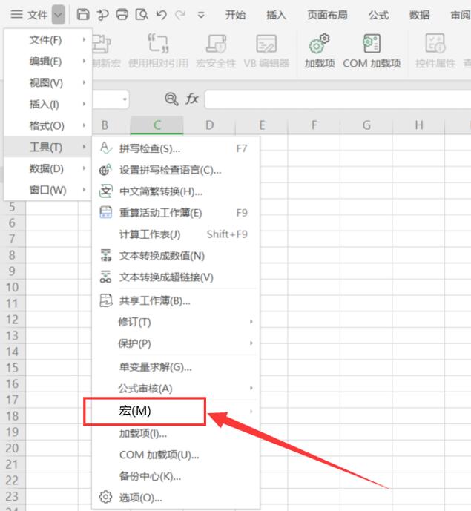Open 数据(D) submenu
The height and width of the screenshot is (511, 471).
pyautogui.click(x=48, y=169)
